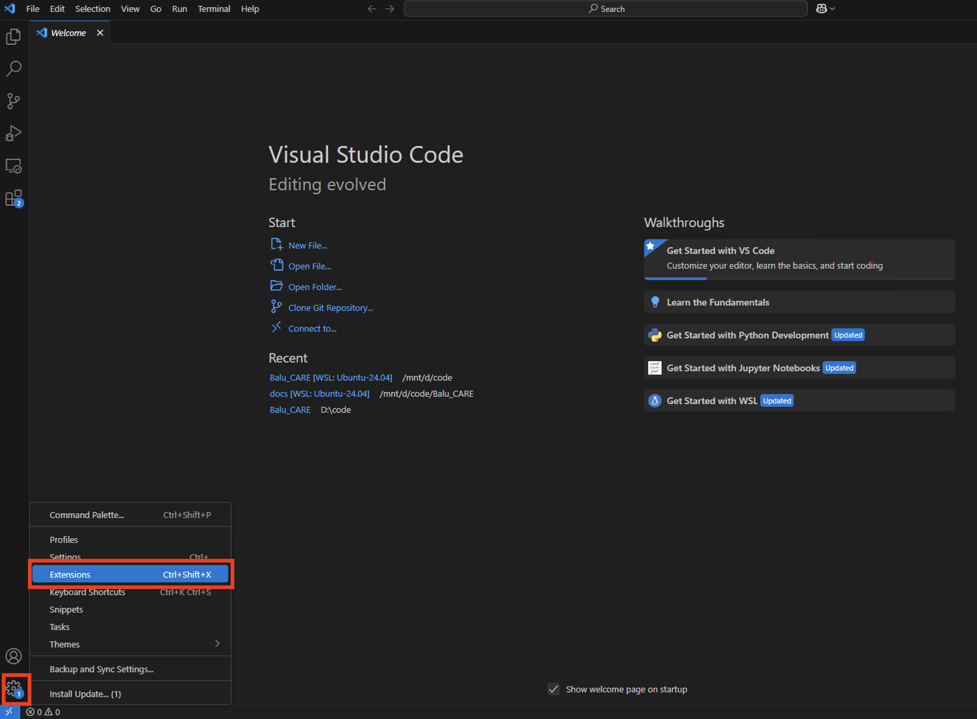Image resolution: width=977 pixels, height=719 pixels.
Task: Choose Command Palette from the menu
Action: tap(130, 515)
